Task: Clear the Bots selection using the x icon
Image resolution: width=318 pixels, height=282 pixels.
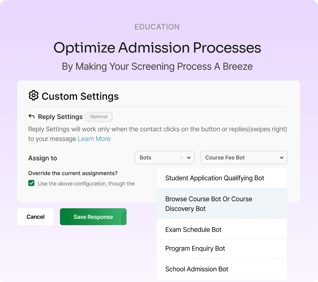Action: 181,158
